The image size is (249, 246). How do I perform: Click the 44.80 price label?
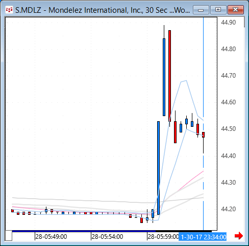pos(228,49)
